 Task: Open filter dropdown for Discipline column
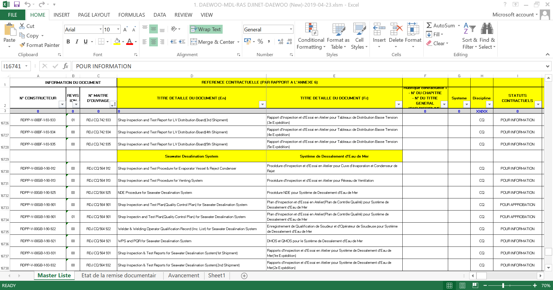coord(489,104)
